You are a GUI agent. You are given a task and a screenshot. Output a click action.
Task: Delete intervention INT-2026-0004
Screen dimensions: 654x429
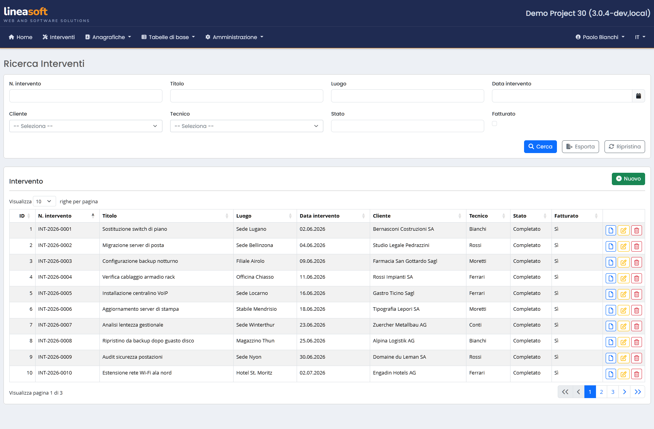pos(637,279)
